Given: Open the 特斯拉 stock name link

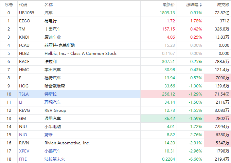Looking at the screenshot, I should 51,94.
